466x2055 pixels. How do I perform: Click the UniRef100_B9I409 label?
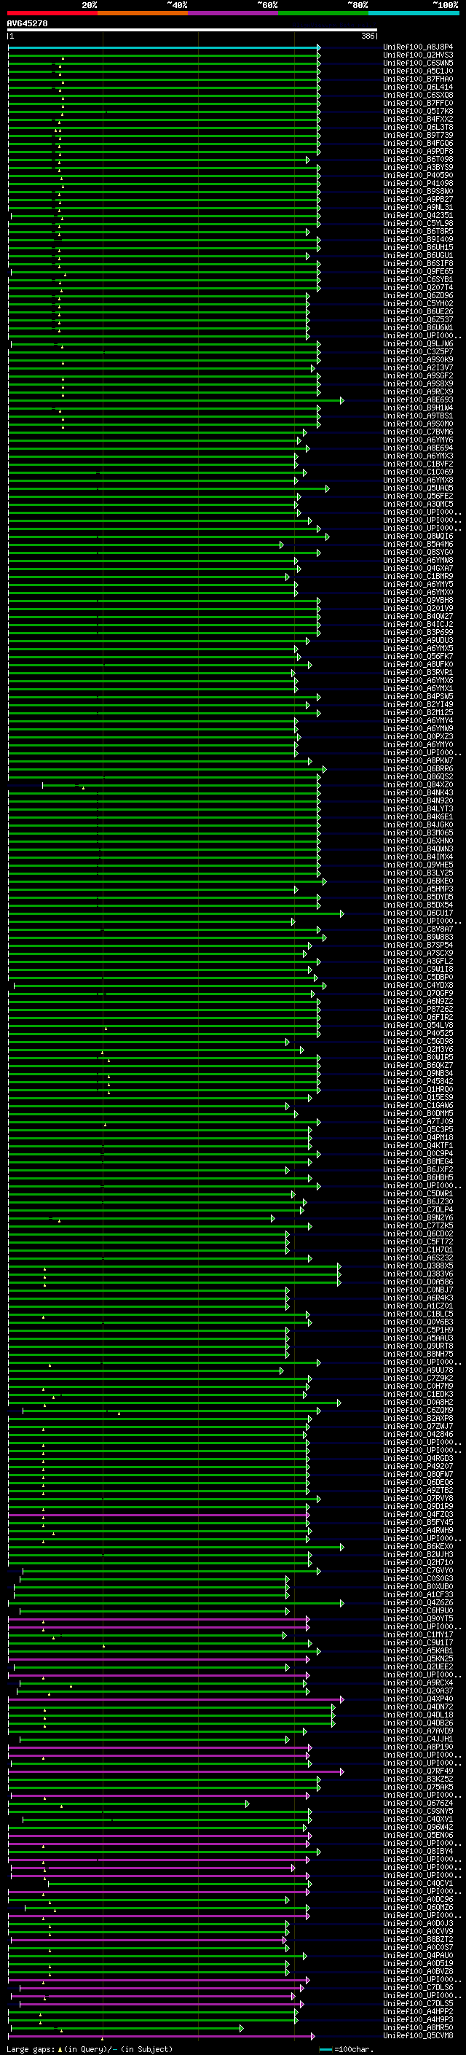coord(418,239)
